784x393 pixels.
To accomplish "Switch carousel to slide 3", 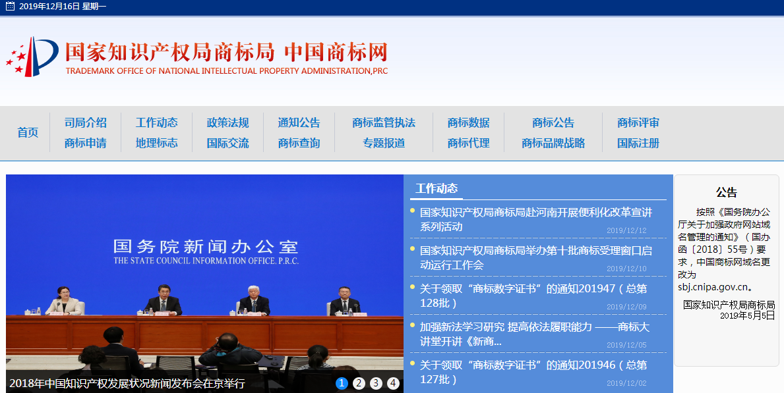I will [x=376, y=383].
